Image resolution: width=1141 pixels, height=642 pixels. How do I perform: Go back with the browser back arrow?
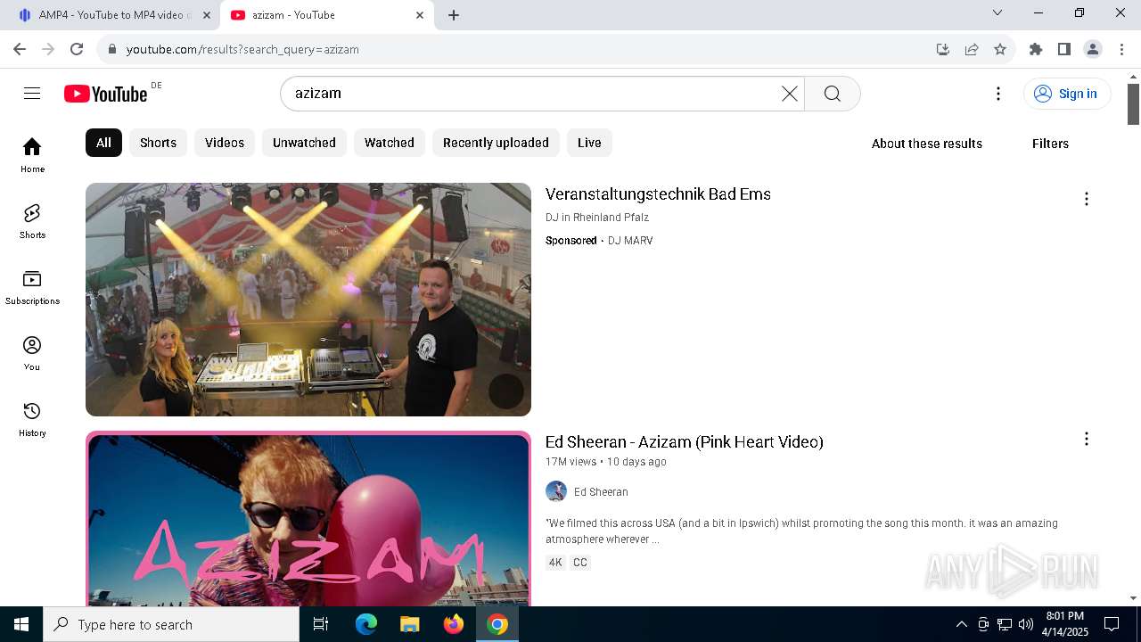click(20, 49)
